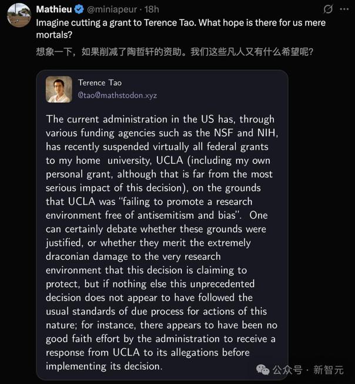Open the @miniapeur handle link

pyautogui.click(x=112, y=9)
